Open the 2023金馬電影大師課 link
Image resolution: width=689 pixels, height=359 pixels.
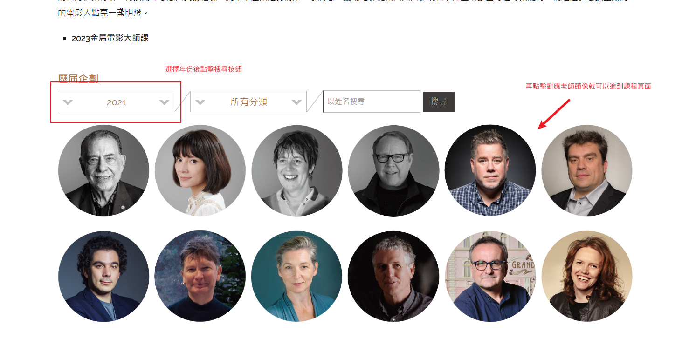point(110,38)
